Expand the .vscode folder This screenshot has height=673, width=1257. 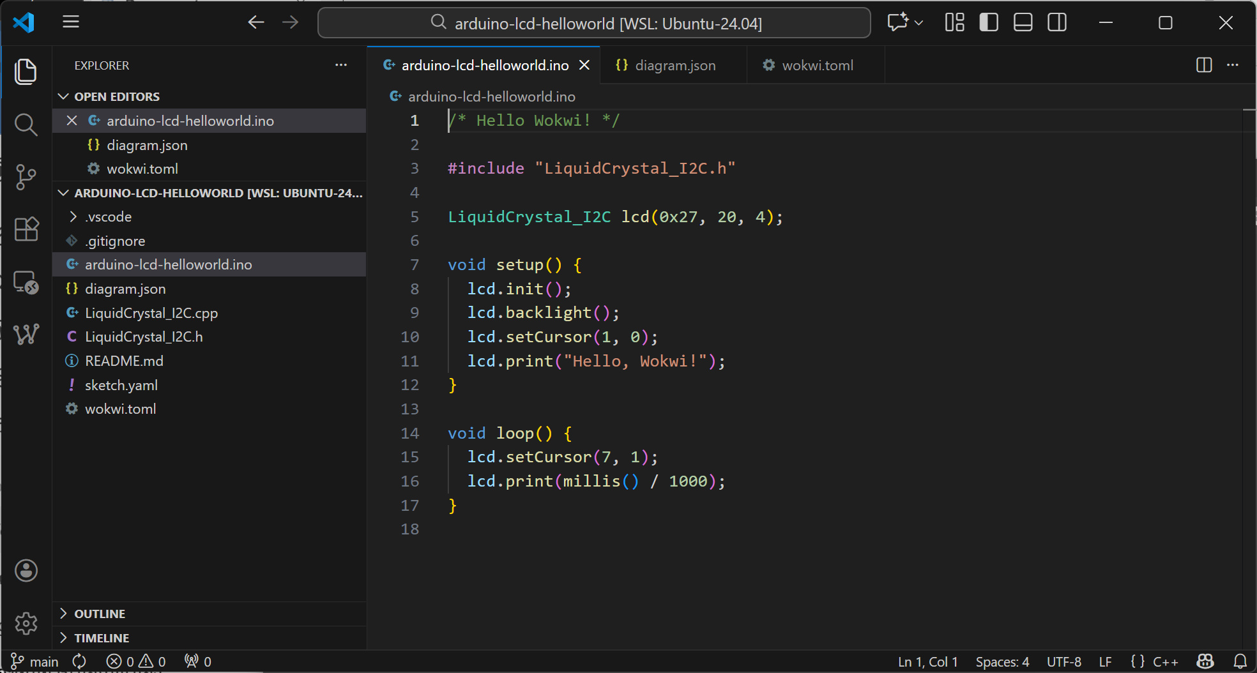click(109, 217)
